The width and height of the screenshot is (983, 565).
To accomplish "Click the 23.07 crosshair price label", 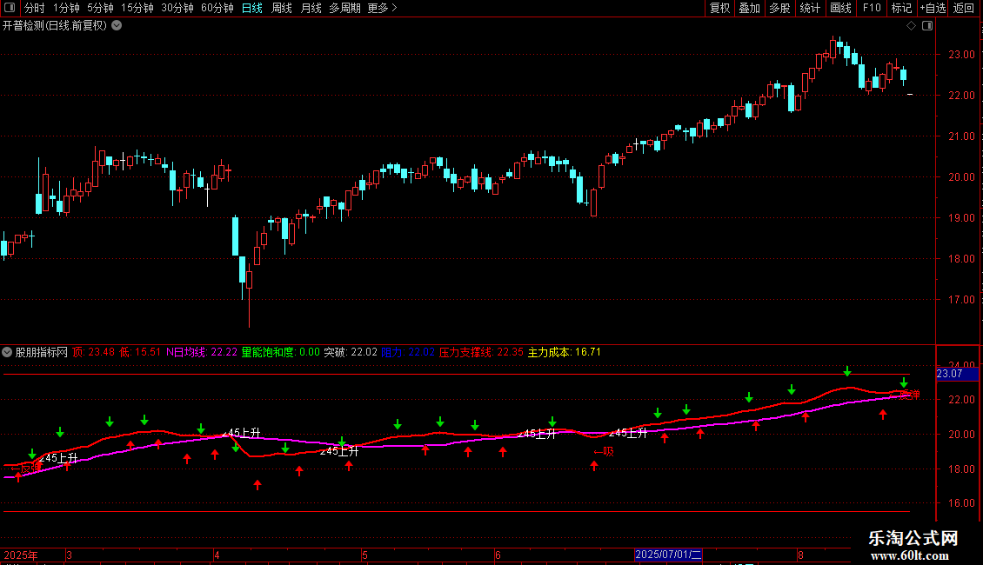I will pos(957,374).
